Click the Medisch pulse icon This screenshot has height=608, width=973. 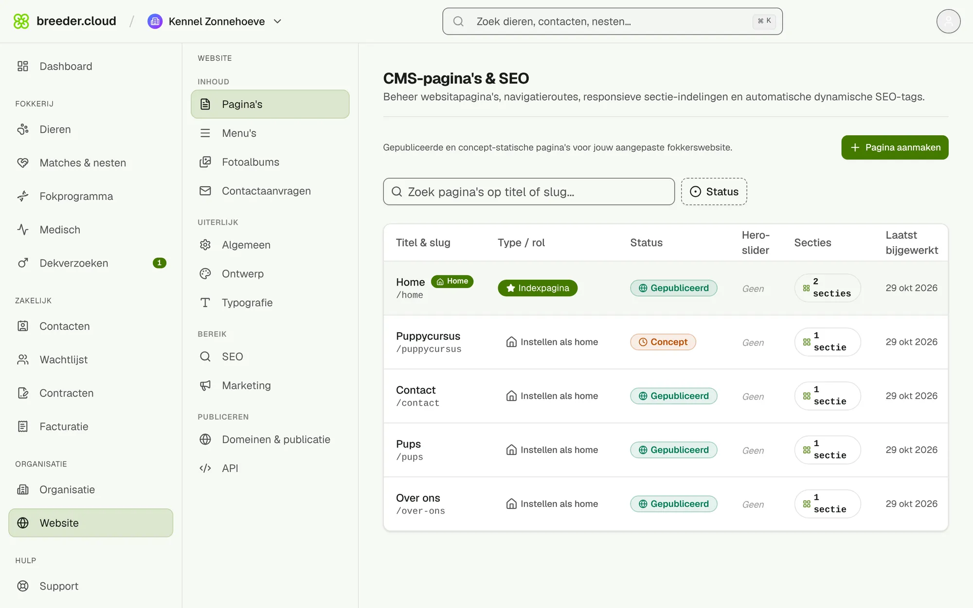[23, 230]
